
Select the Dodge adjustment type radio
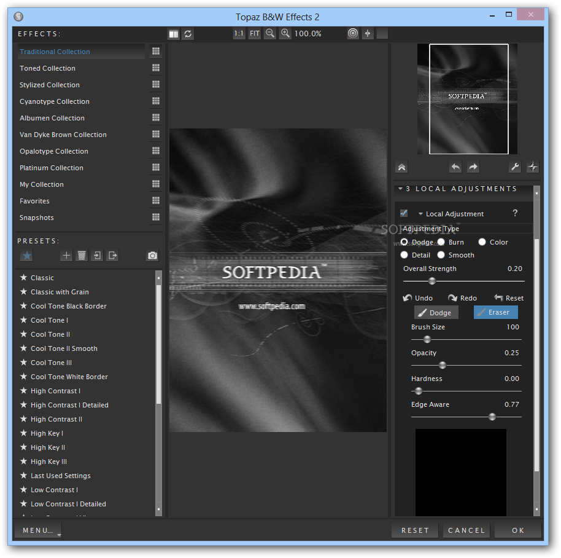(x=404, y=242)
